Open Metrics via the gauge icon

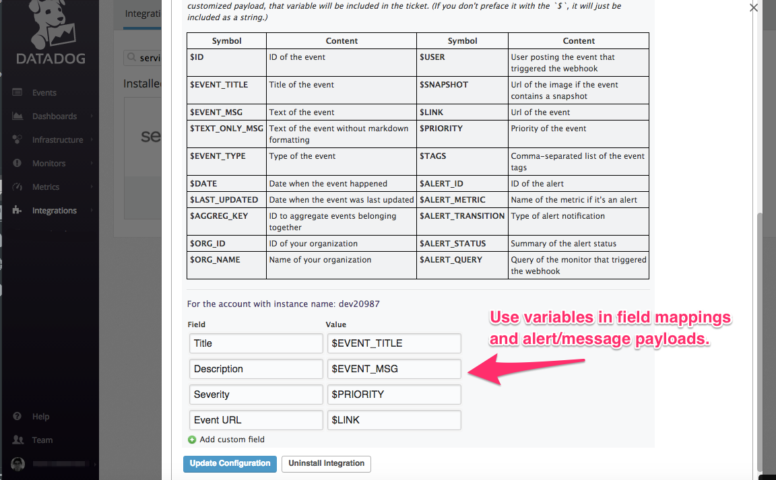(18, 187)
